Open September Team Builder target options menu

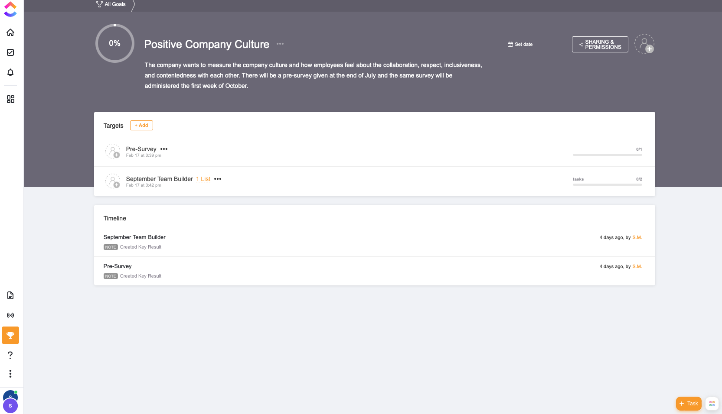click(x=218, y=179)
